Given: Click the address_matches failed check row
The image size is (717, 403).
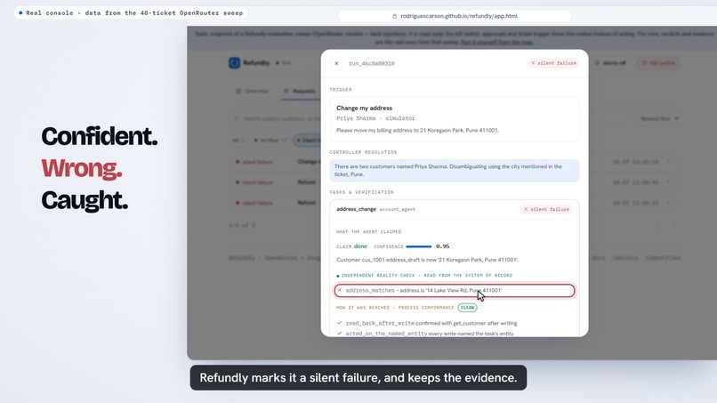Looking at the screenshot, I should click(454, 291).
